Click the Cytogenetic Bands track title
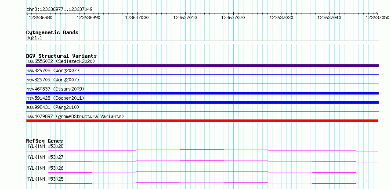The width and height of the screenshot is (391, 189). (52, 32)
